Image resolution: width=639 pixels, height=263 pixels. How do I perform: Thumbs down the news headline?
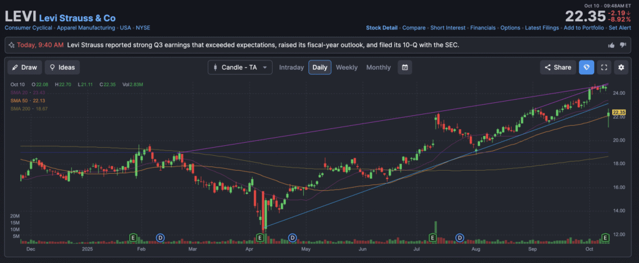coord(623,45)
